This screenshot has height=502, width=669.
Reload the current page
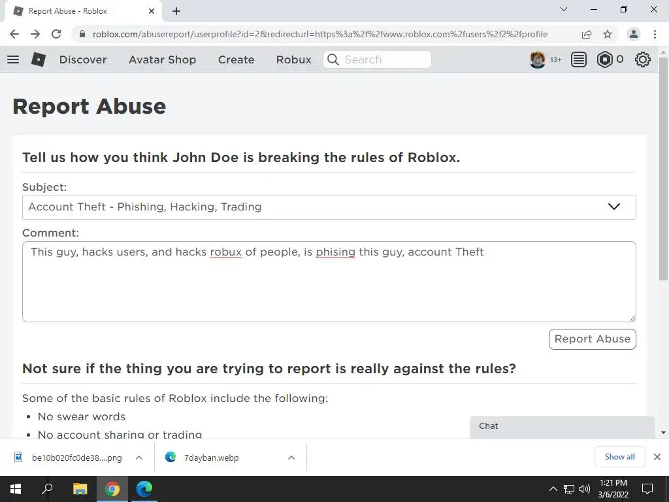coord(56,34)
